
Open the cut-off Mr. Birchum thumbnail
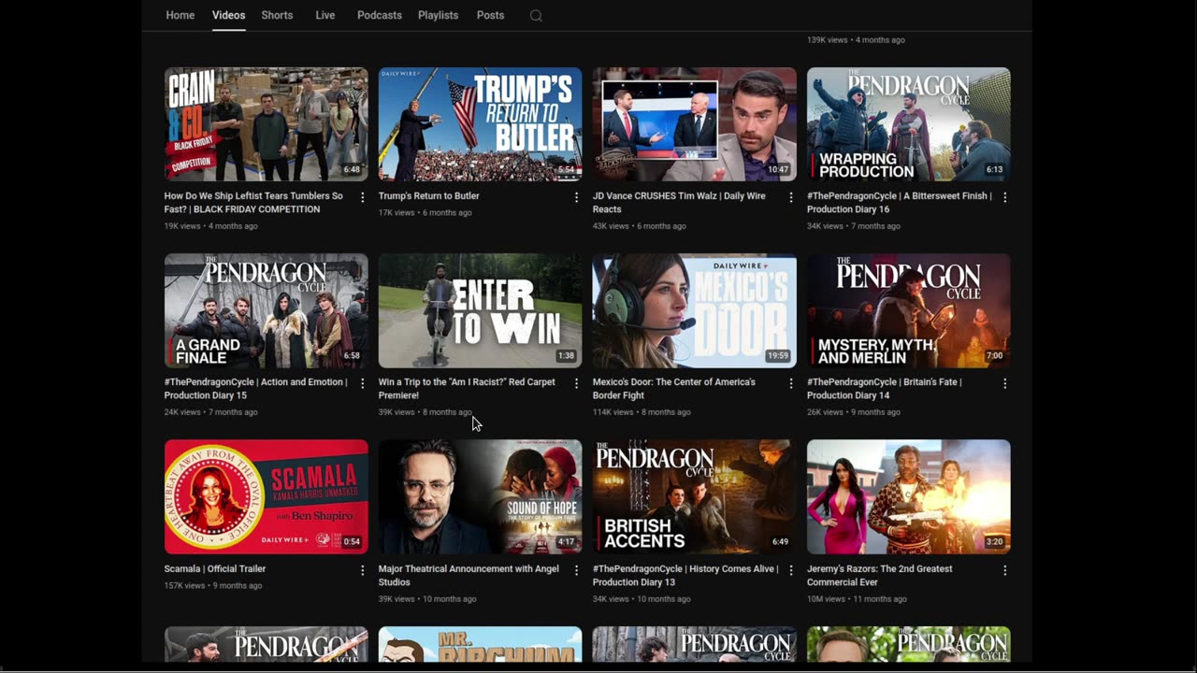click(x=481, y=644)
